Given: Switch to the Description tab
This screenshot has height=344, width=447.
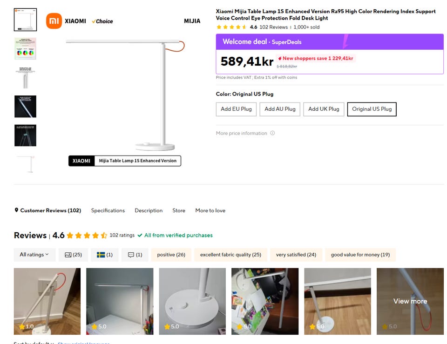Looking at the screenshot, I should (x=149, y=210).
